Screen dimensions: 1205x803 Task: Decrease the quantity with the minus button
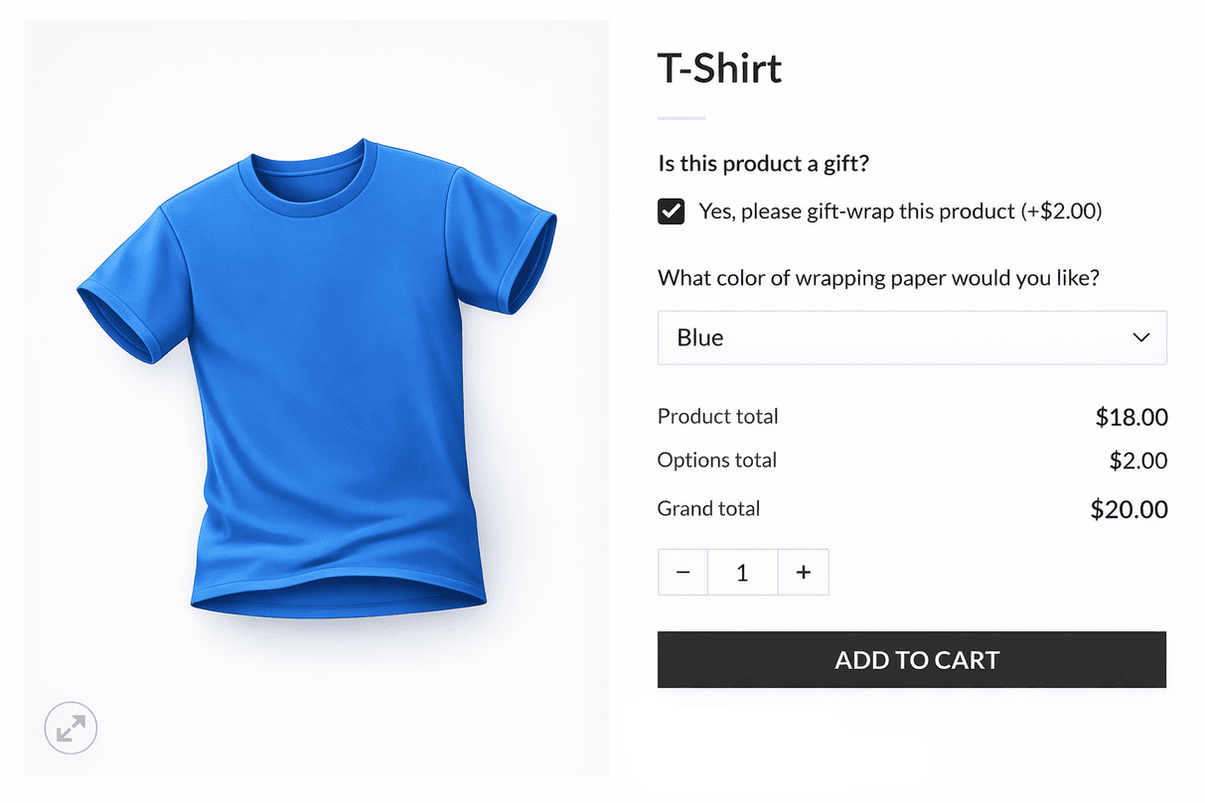point(683,572)
